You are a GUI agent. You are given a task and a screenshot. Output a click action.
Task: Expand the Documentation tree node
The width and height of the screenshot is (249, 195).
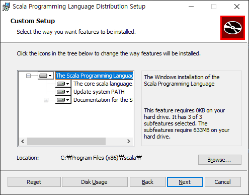(46, 100)
